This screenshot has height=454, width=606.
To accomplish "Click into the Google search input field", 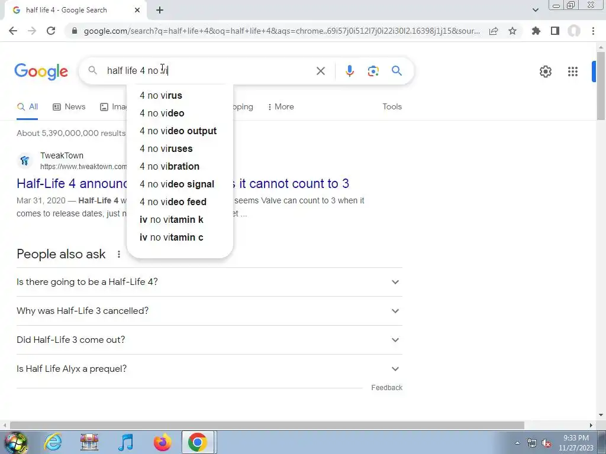I will [x=209, y=71].
